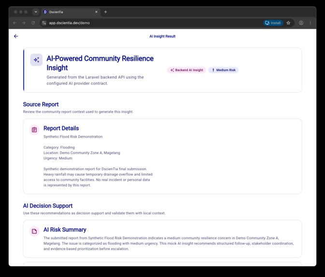Open the Chrome three-dot menu
Viewport: 325px width, 277px height.
pyautogui.click(x=311, y=23)
